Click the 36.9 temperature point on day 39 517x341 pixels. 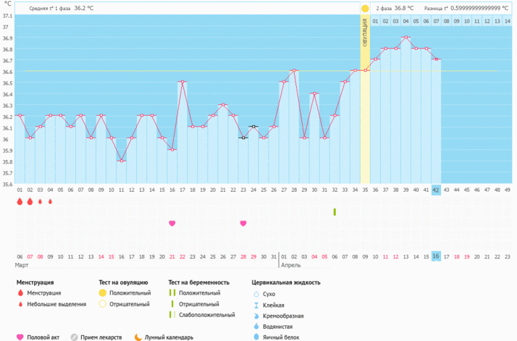[406, 38]
